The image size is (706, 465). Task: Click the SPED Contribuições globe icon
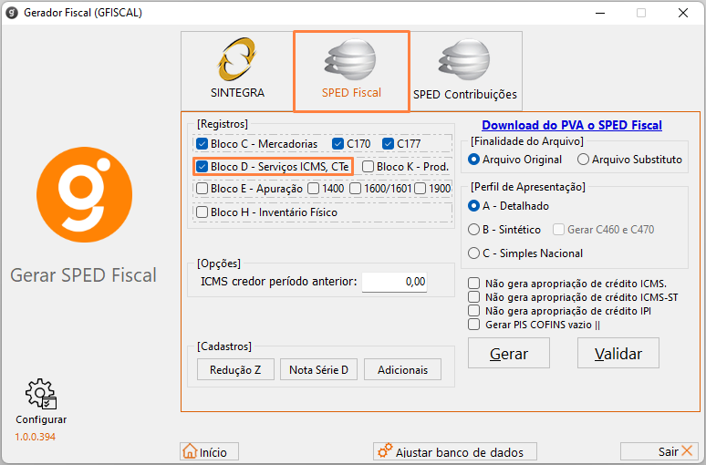[464, 59]
